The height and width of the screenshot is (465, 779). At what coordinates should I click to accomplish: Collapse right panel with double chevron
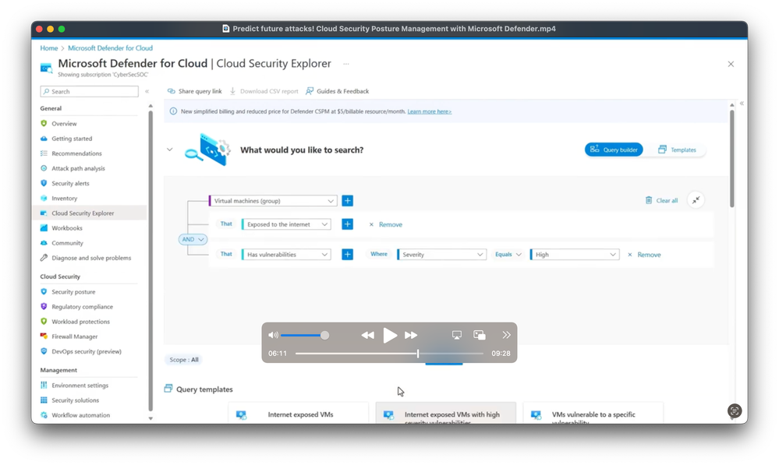tap(742, 104)
